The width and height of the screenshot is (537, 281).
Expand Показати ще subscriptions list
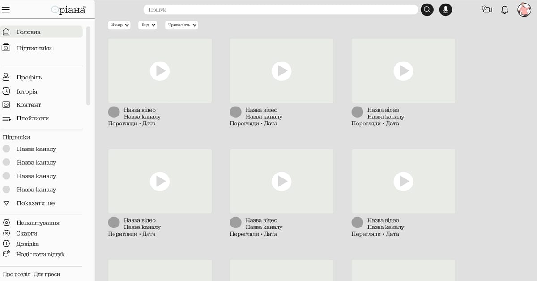coord(35,203)
